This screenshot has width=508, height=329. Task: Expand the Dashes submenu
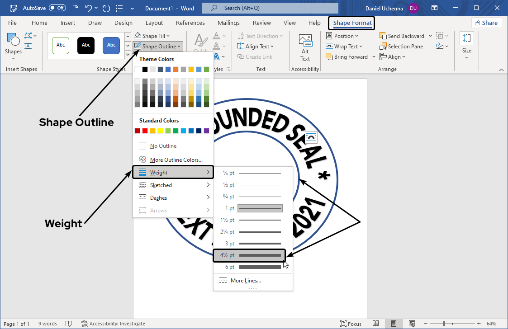click(x=174, y=198)
